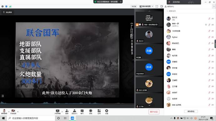Open the apps (应用) grid icon
Image resolution: width=216 pixels, height=121 pixels.
point(99,112)
